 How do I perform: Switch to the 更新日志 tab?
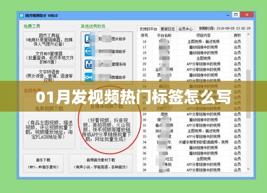click(x=168, y=29)
